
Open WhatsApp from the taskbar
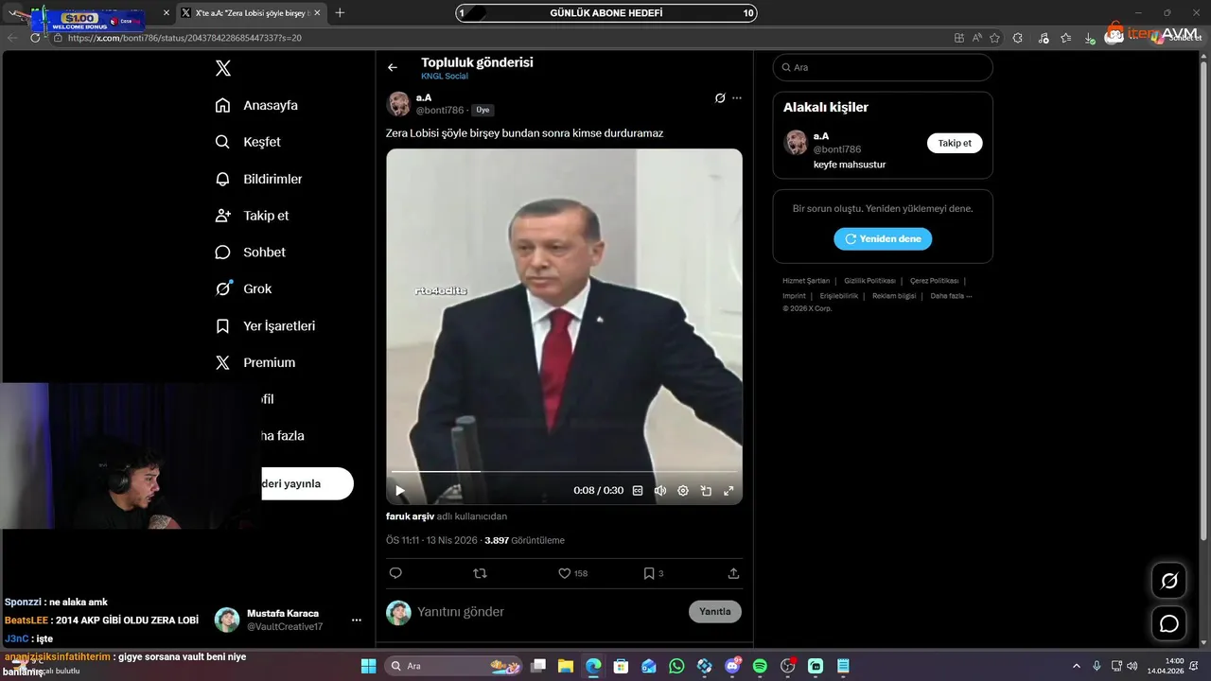click(676, 666)
